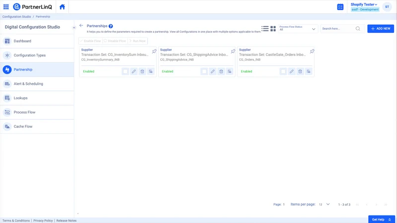The height and width of the screenshot is (223, 397).
Task: Edit the CG_Orders_INB partnership
Action: (292, 71)
